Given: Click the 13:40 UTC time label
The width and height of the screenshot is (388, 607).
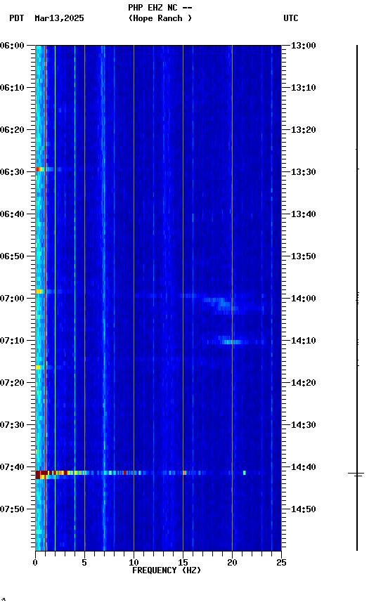Looking at the screenshot, I should click(x=304, y=214).
